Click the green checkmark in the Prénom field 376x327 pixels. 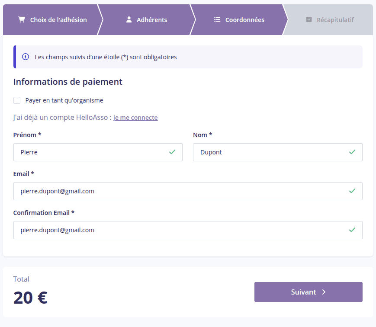point(172,152)
